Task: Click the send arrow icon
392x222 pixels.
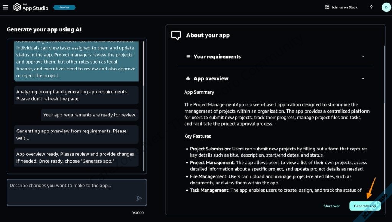Action: [x=139, y=198]
